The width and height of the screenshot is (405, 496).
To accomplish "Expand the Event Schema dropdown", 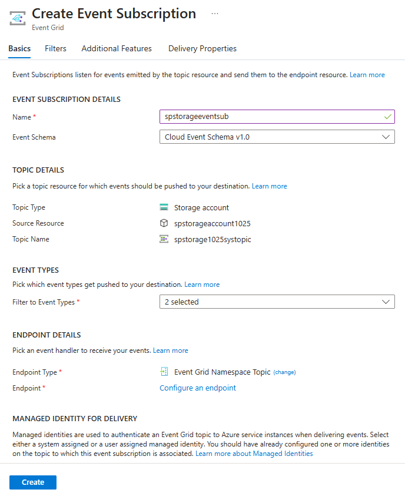I will 277,137.
